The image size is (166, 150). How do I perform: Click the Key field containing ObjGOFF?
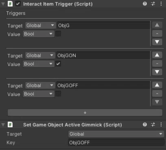click(116, 143)
